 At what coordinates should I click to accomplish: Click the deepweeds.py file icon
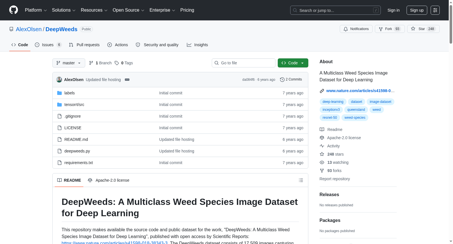pyautogui.click(x=59, y=151)
